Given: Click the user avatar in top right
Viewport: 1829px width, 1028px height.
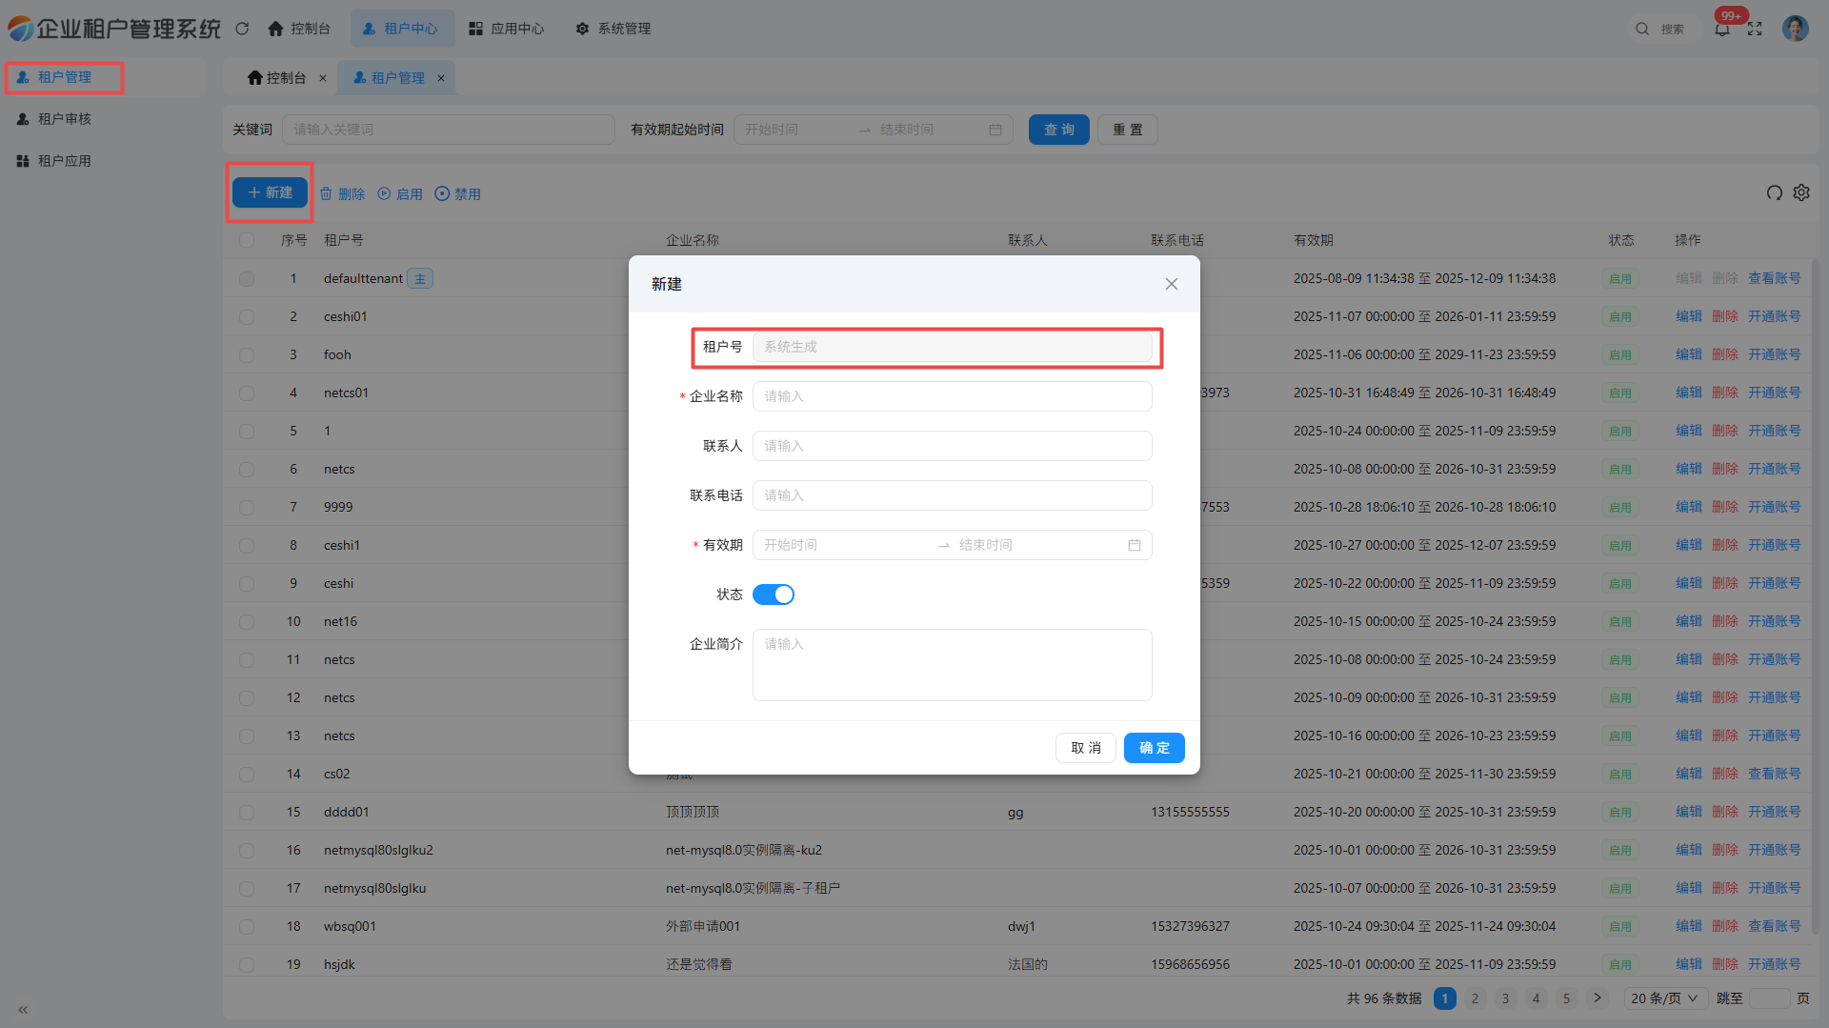Looking at the screenshot, I should (1795, 29).
